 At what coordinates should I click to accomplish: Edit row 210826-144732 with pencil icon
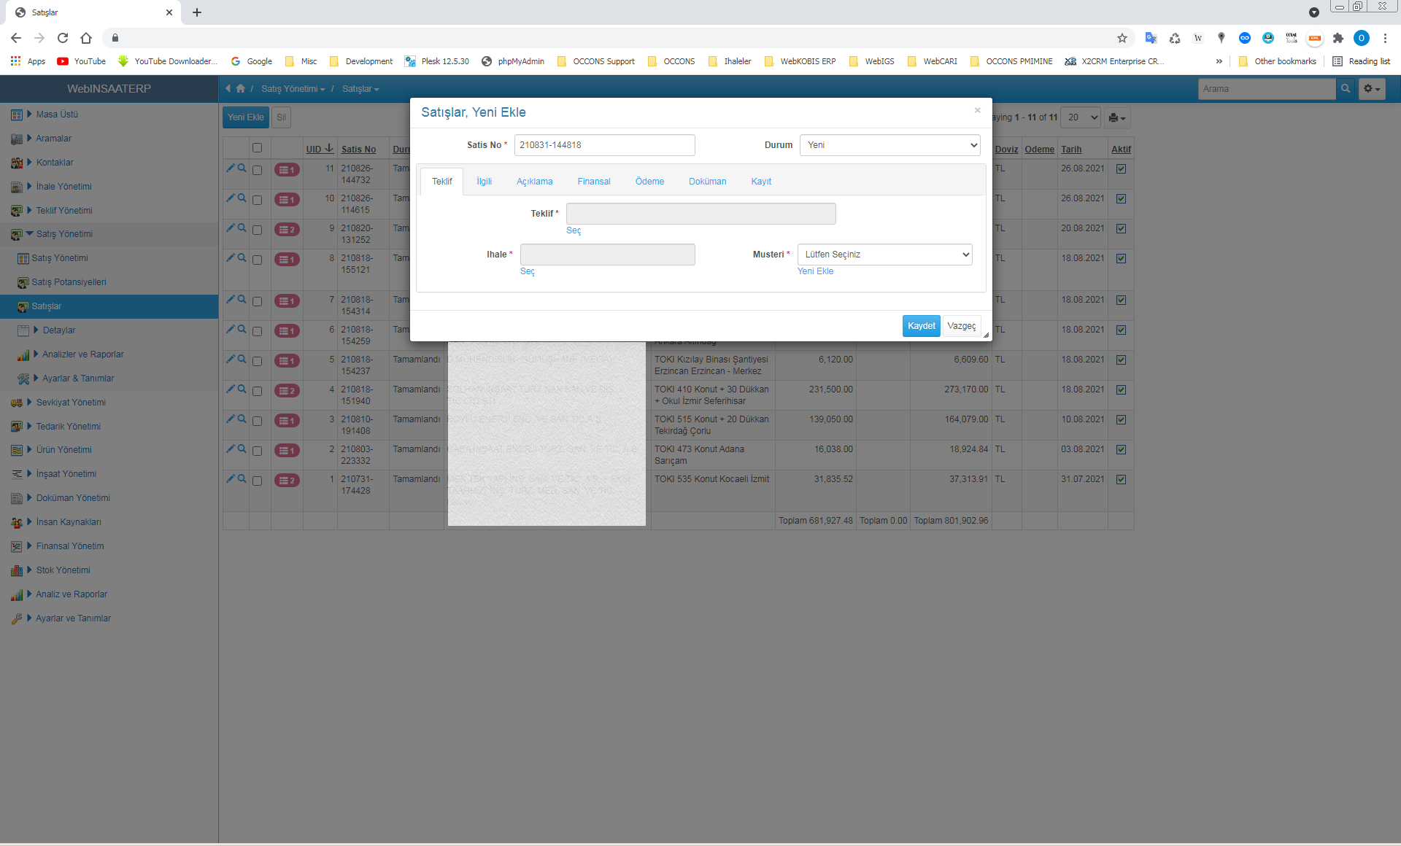pos(230,168)
